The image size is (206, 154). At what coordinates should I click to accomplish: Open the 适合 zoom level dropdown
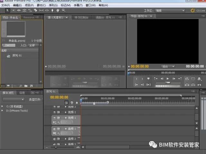click(x=168, y=66)
